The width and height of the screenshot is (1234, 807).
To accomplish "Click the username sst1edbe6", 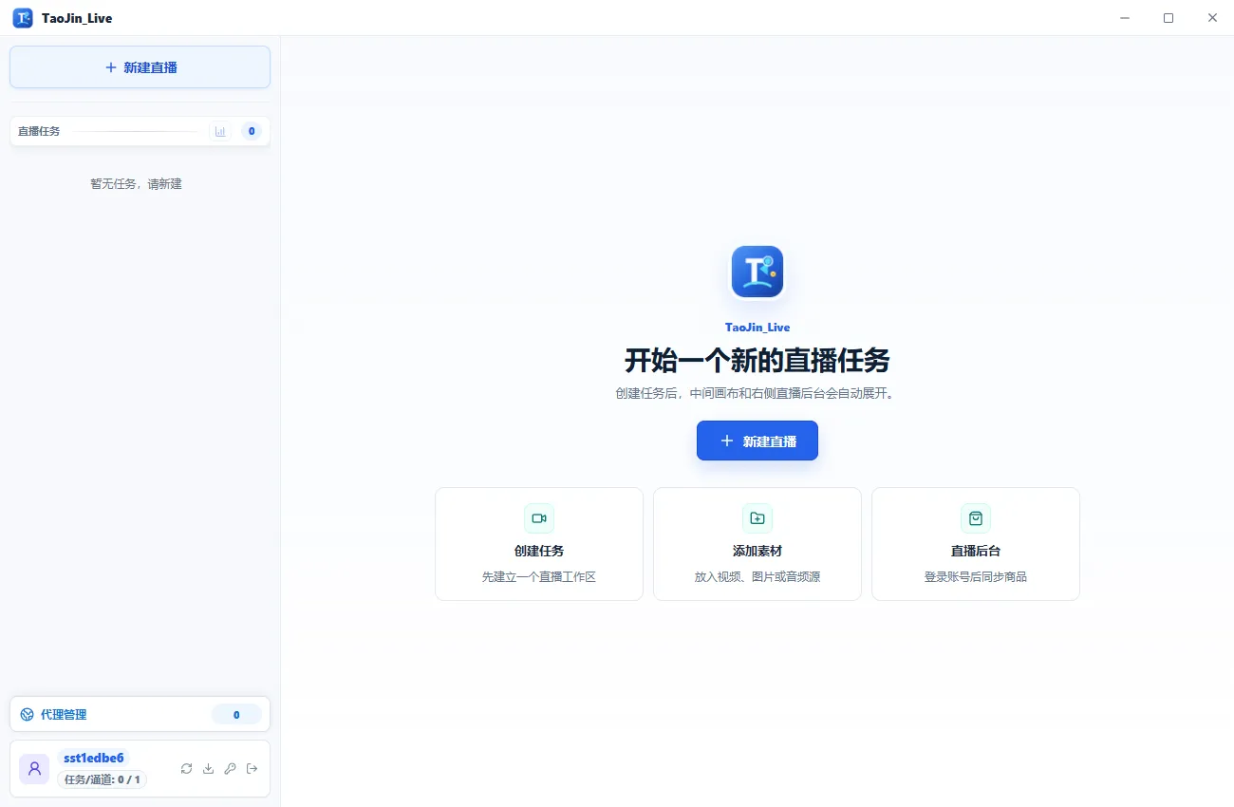I will tap(93, 758).
